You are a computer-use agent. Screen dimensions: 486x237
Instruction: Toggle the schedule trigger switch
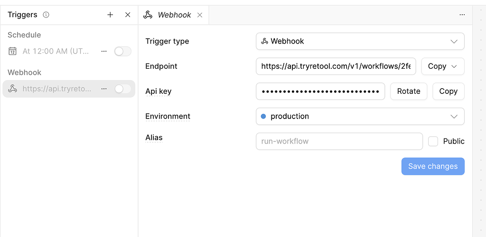(123, 51)
